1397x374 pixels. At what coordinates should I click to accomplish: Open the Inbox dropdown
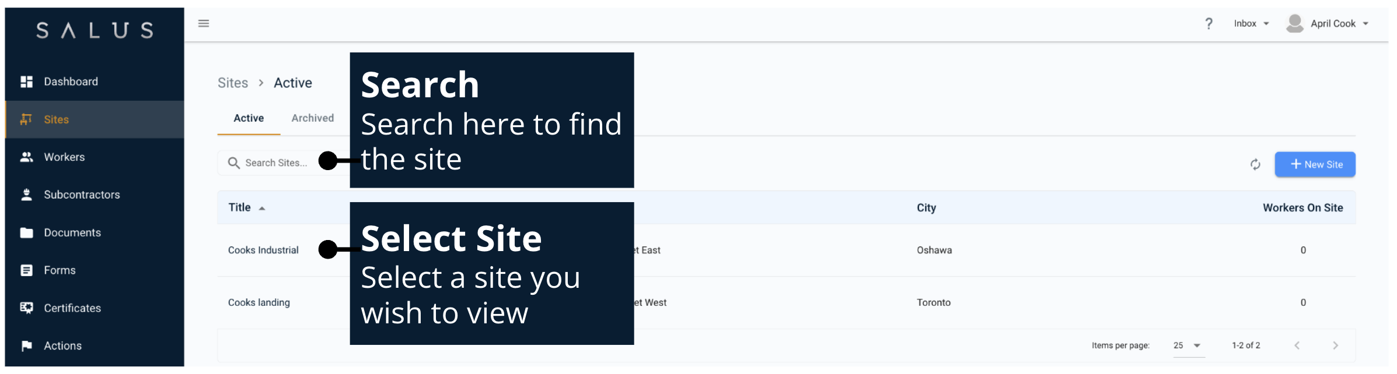pyautogui.click(x=1250, y=23)
